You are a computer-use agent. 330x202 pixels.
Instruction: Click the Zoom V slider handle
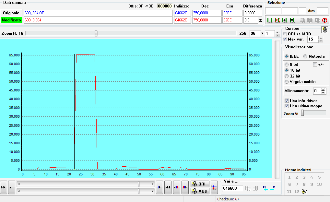tap(302, 113)
